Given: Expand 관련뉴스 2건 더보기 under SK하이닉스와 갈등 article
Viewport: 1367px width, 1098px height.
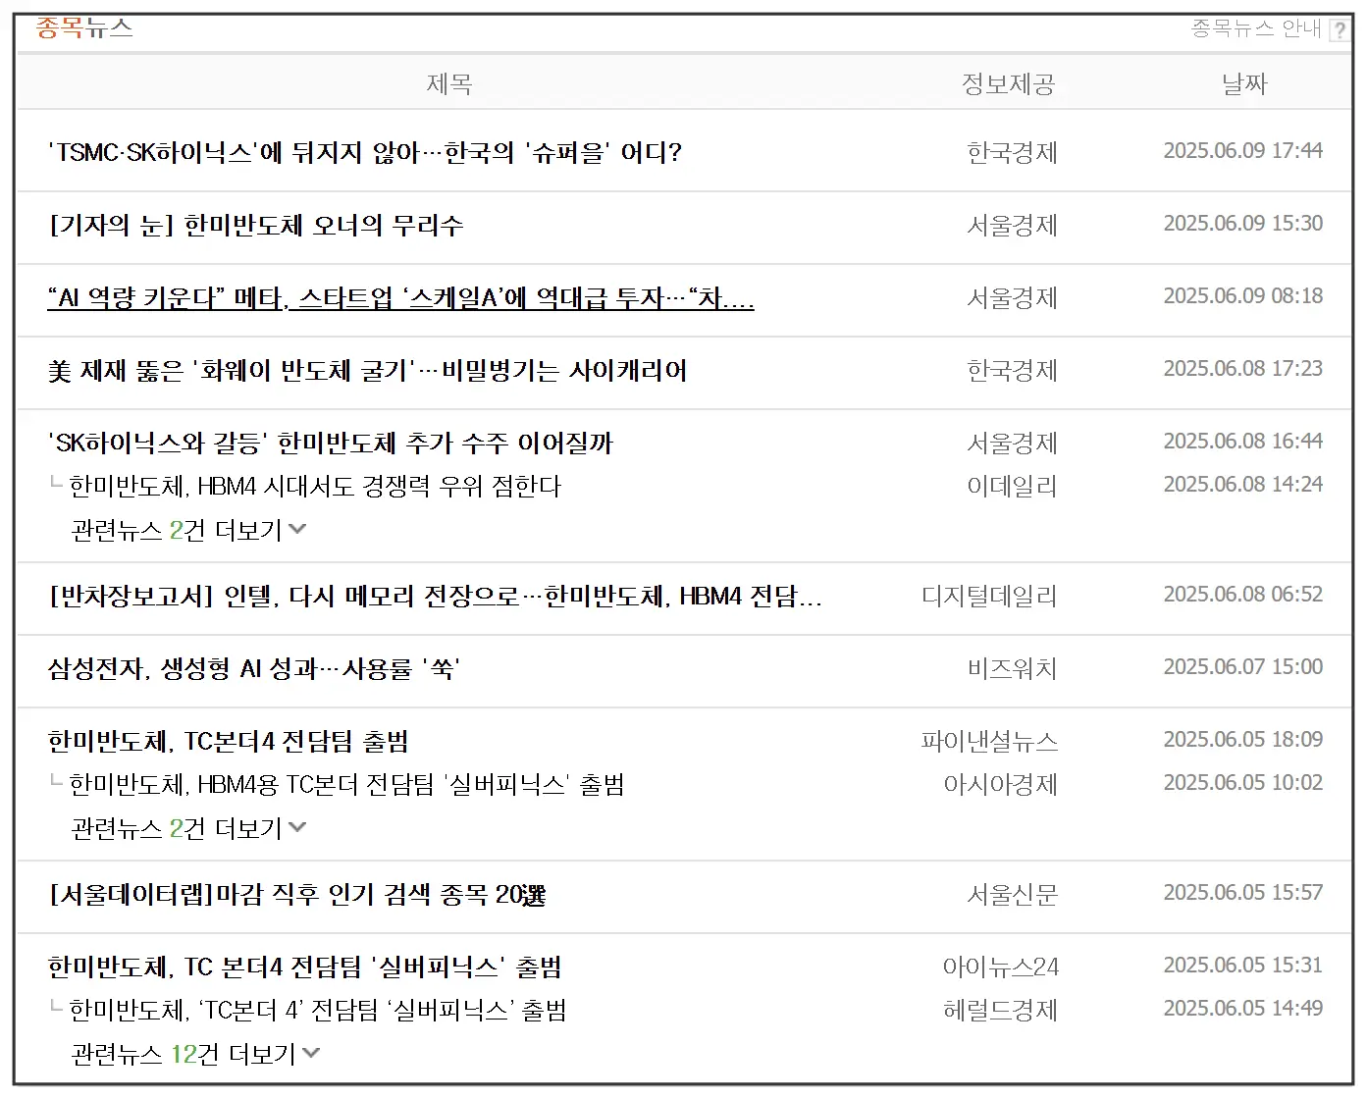Looking at the screenshot, I should [x=188, y=531].
